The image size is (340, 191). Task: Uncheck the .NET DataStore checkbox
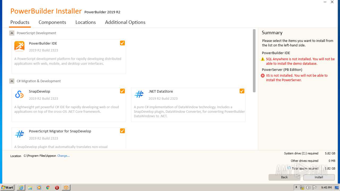242,91
